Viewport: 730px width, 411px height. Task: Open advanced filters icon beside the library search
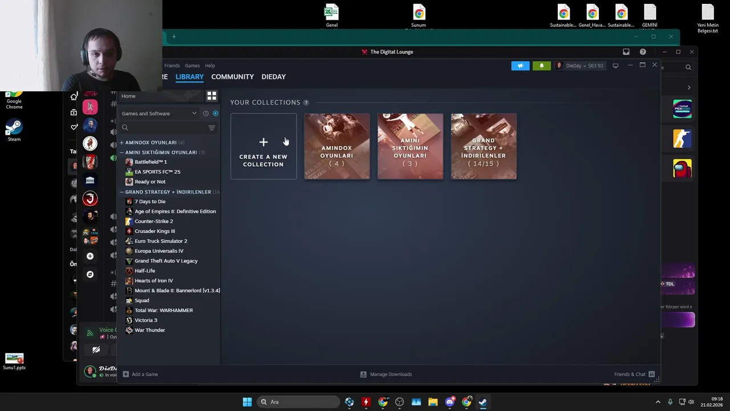coord(212,128)
